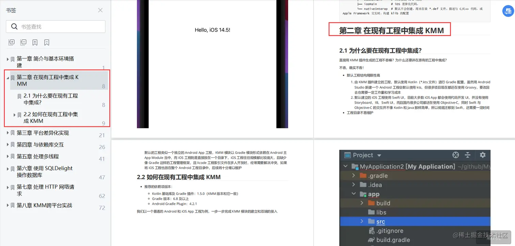515x246 pixels.
Task: Select the add bookmark icon
Action: (x=35, y=42)
